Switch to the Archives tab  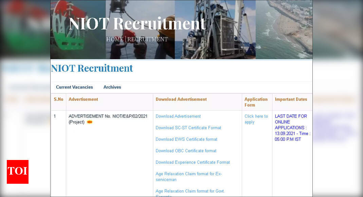(x=112, y=87)
